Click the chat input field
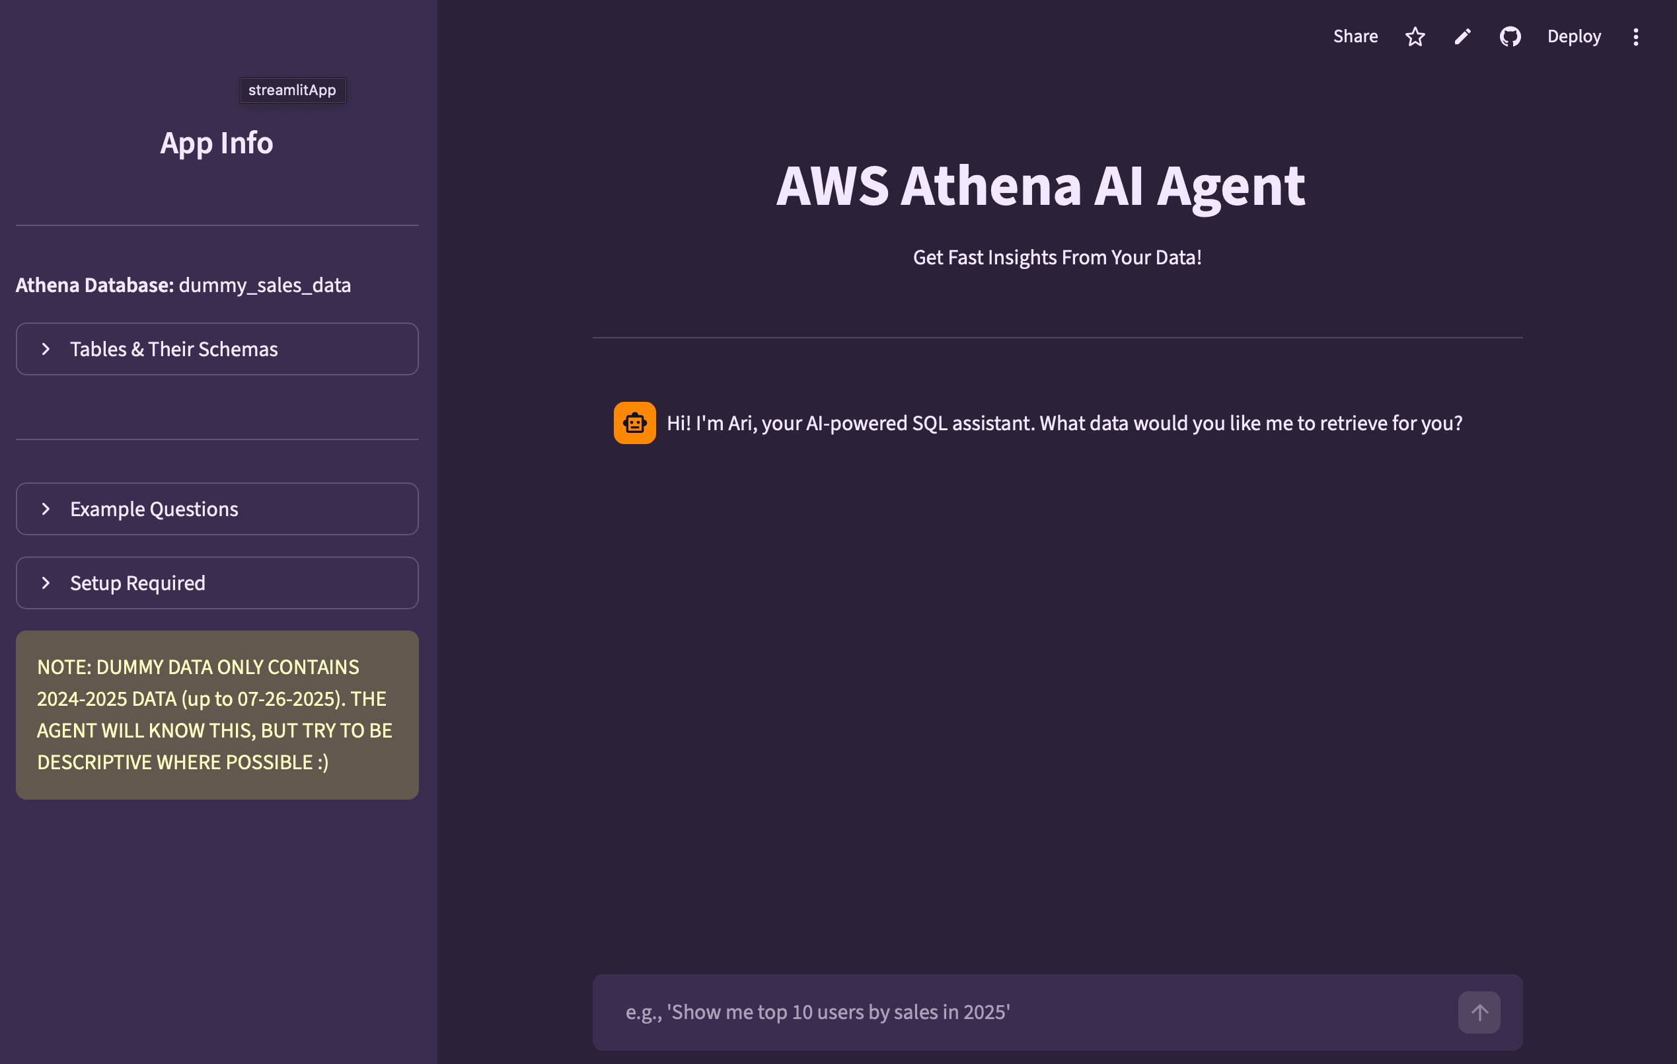This screenshot has height=1064, width=1677. click(975, 1012)
